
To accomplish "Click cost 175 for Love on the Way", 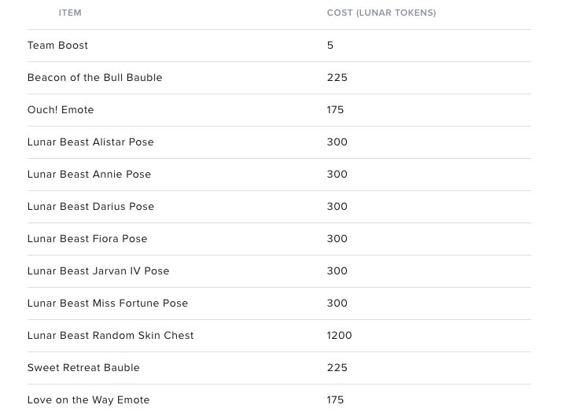I will pyautogui.click(x=335, y=400).
